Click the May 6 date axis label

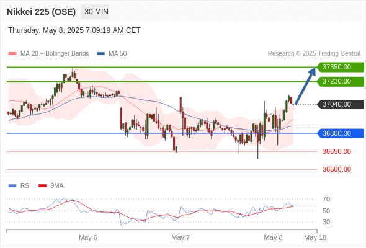[88, 237]
